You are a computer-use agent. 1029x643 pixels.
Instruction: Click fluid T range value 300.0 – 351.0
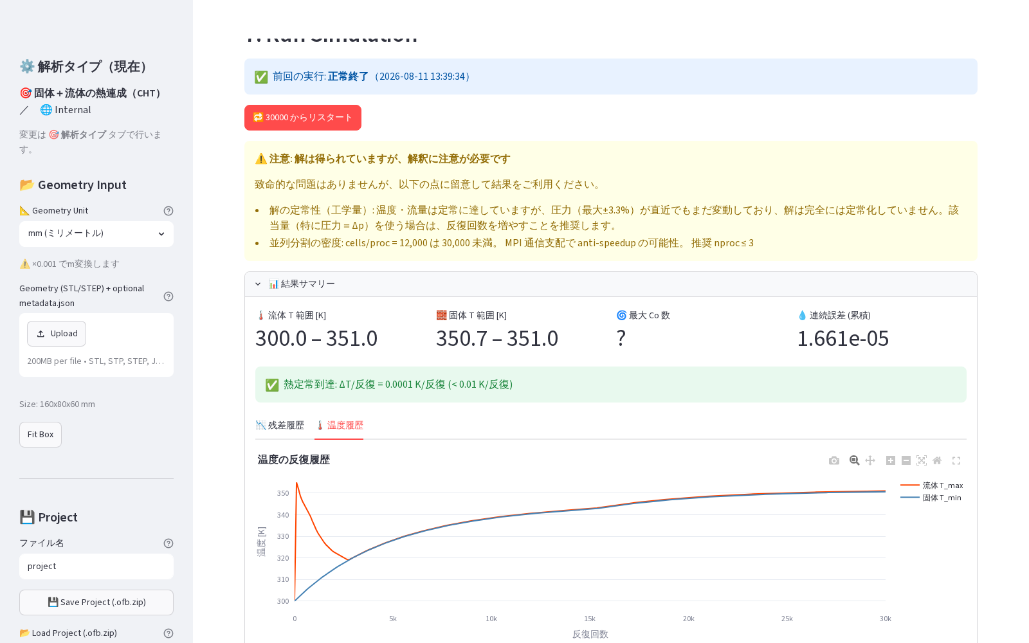tap(316, 339)
